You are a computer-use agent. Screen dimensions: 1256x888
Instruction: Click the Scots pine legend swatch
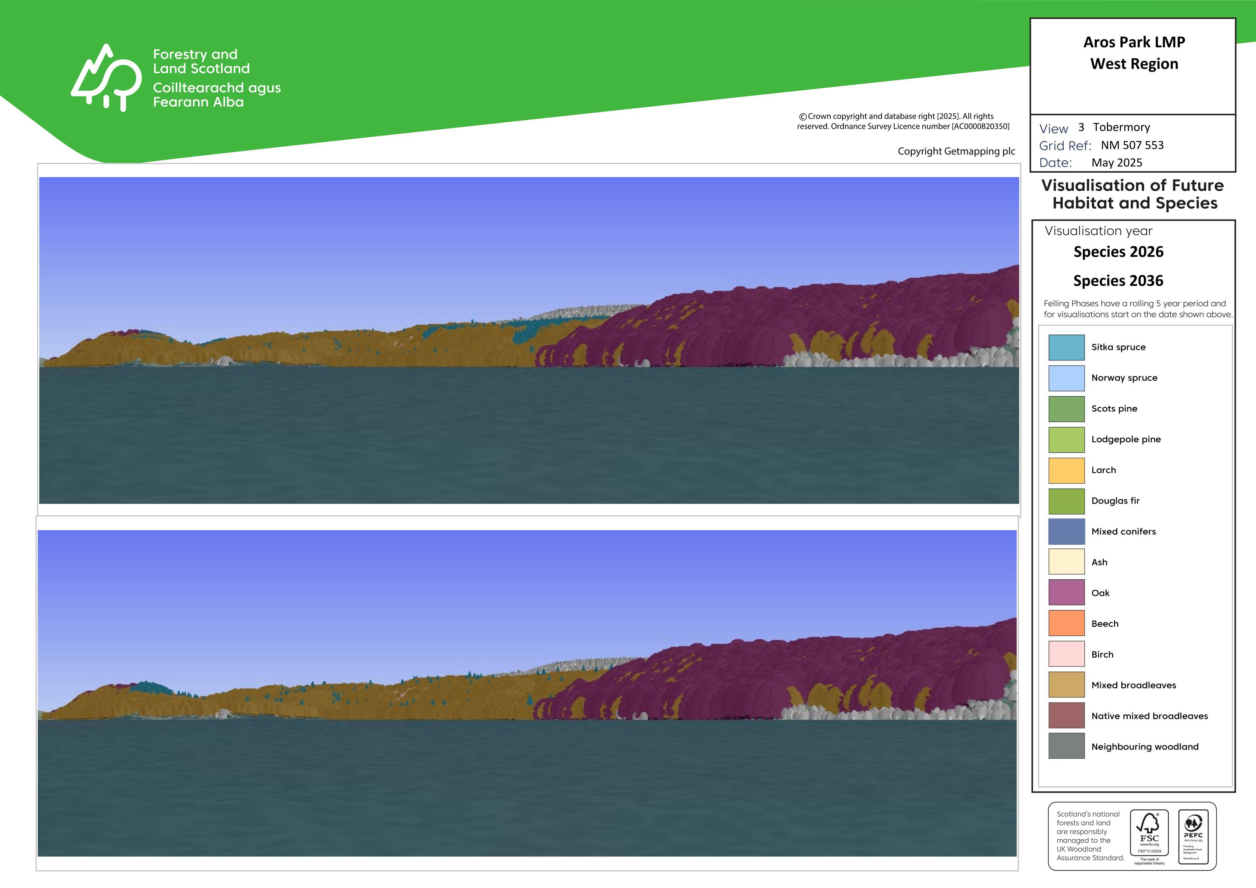1066,409
